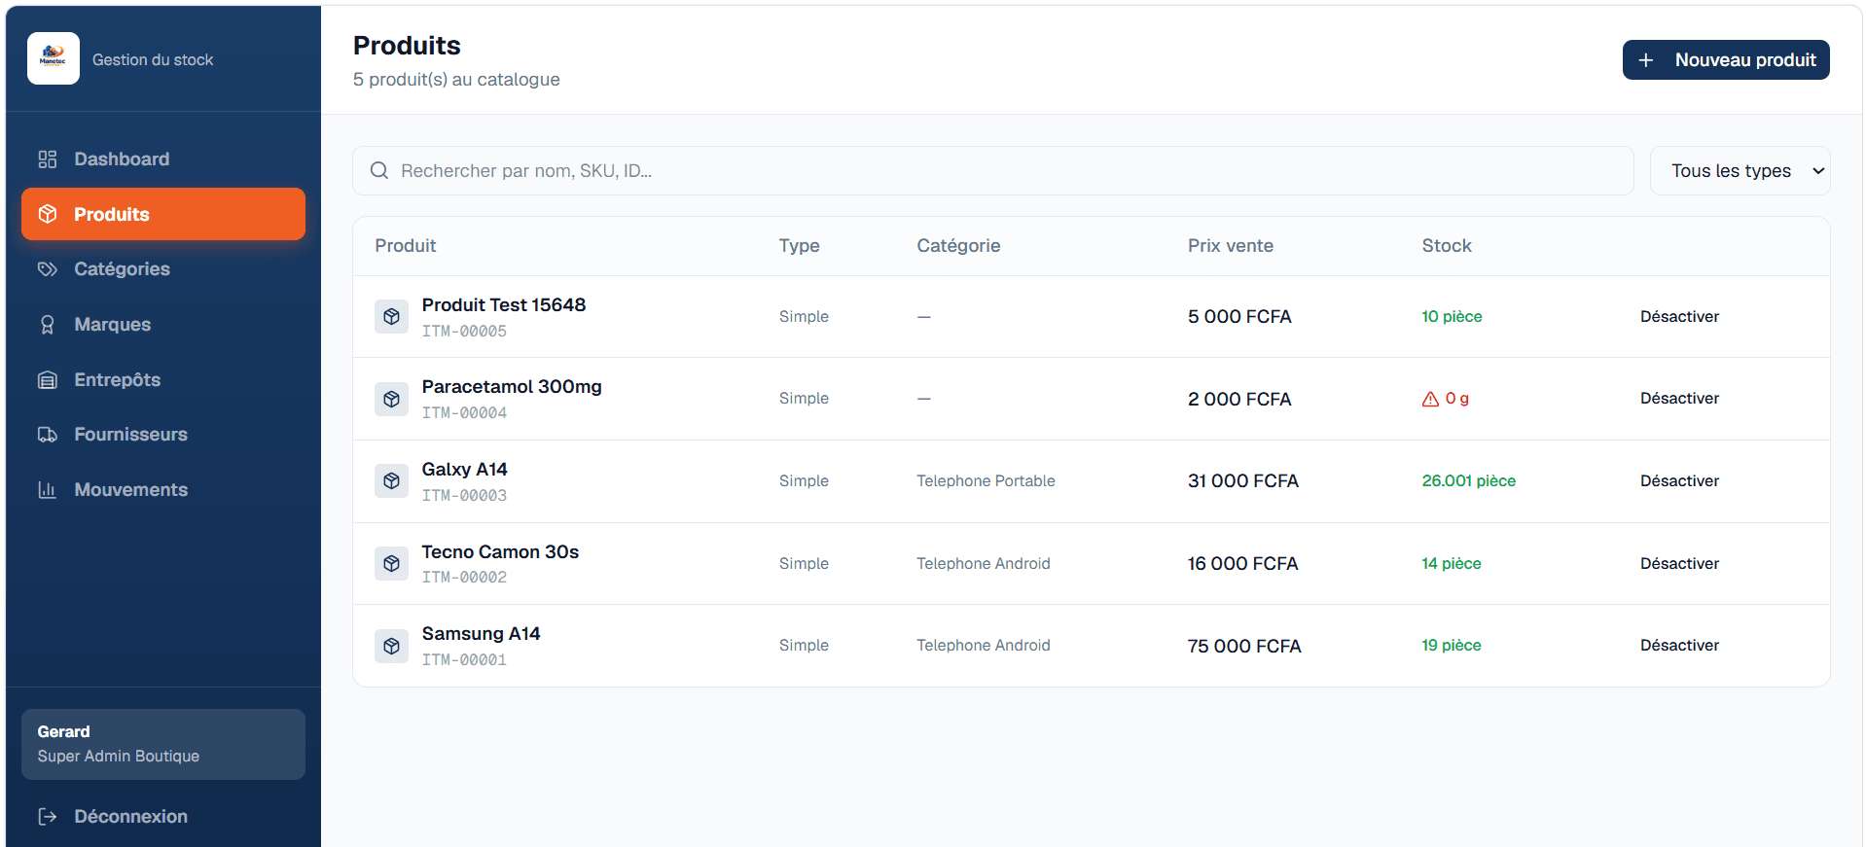Click the 14 pièce stock value
The height and width of the screenshot is (847, 1866).
(1451, 564)
